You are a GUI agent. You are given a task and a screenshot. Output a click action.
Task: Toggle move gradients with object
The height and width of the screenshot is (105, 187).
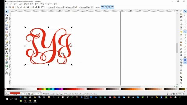(109, 7)
